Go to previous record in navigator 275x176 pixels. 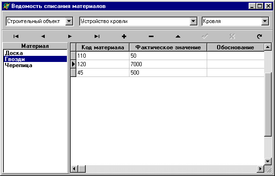pyautogui.click(x=43, y=36)
